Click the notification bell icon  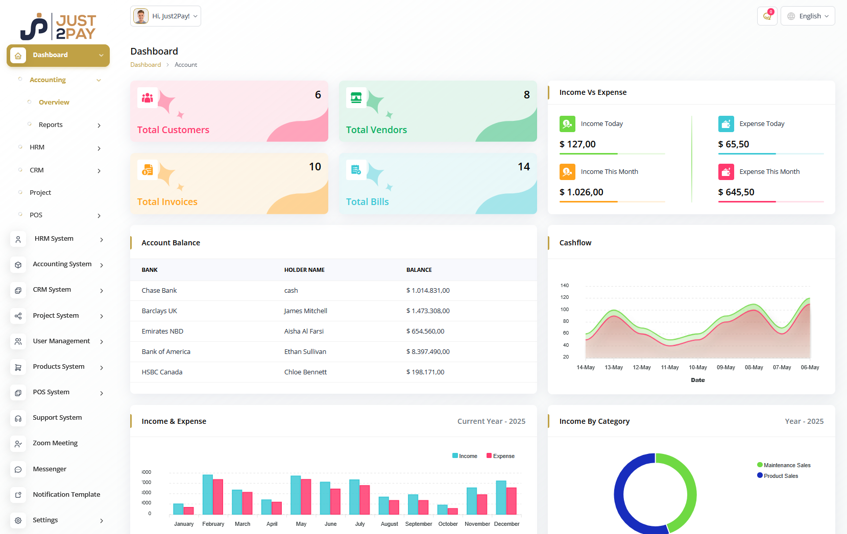tap(767, 16)
